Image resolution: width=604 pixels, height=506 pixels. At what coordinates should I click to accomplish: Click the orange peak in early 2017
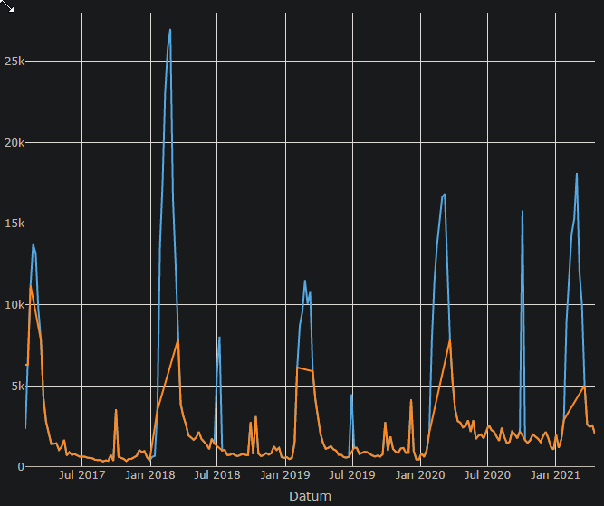point(31,287)
